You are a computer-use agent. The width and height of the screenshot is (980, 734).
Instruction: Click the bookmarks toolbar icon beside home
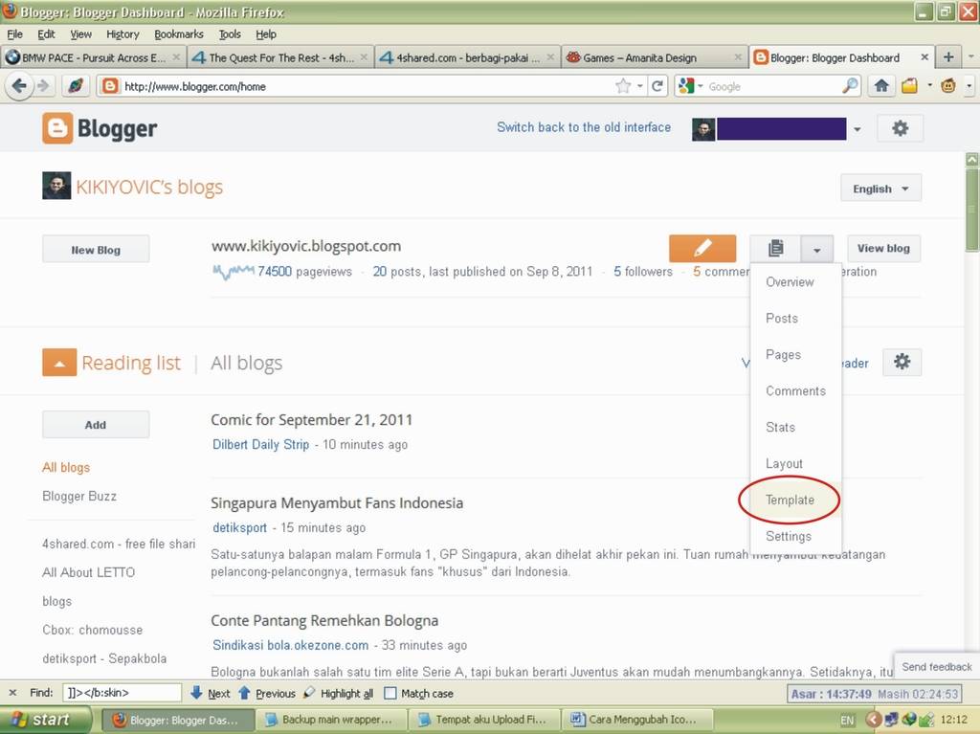point(909,86)
